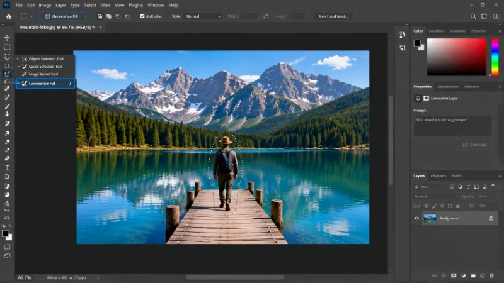Click the Generative Fill button in options bar
Viewport: 504px width, 283px height.
pyautogui.click(x=62, y=16)
